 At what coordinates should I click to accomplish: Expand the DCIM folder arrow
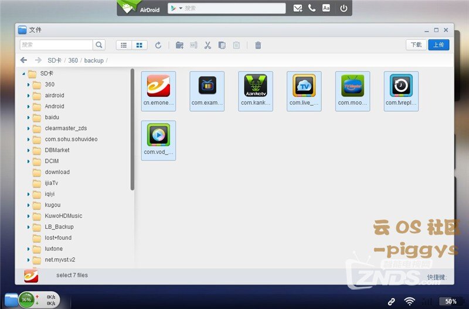[x=28, y=162]
